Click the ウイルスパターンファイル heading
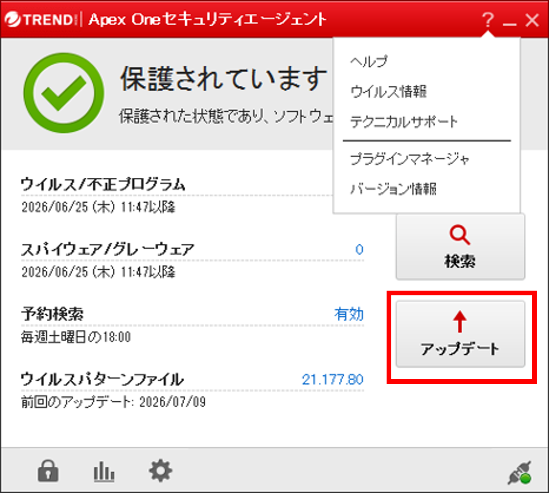 tap(102, 379)
